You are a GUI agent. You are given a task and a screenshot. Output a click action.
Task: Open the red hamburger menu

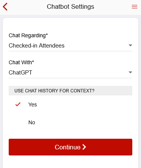tap(135, 7)
